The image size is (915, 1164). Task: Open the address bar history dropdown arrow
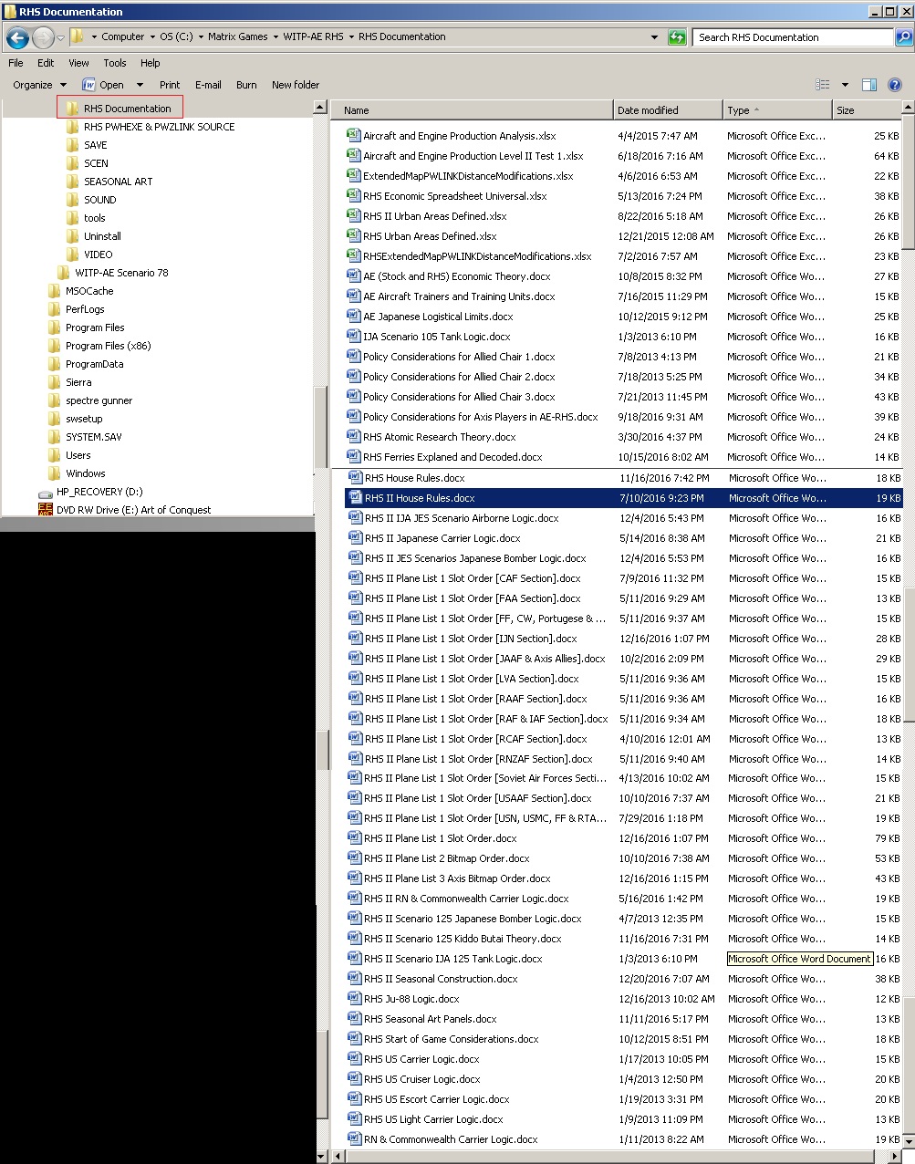pyautogui.click(x=654, y=37)
